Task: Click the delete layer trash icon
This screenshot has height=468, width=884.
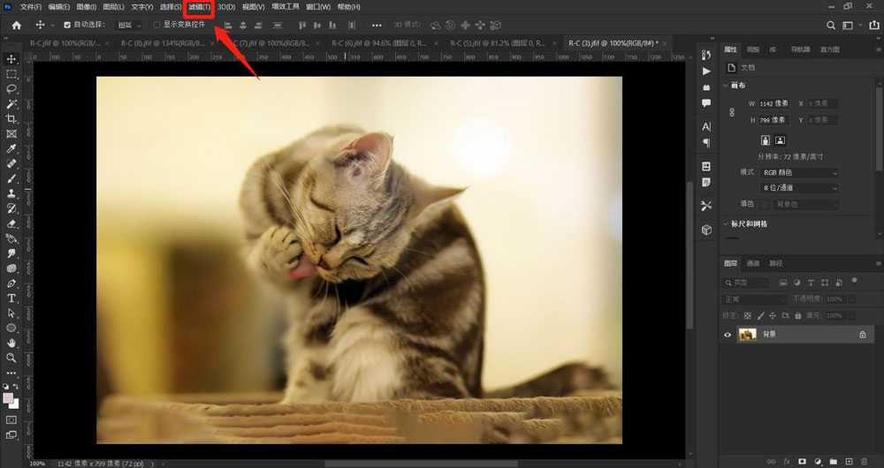Action: pos(864,461)
